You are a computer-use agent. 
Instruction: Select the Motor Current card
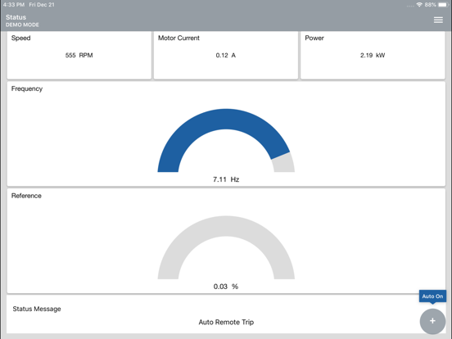pyautogui.click(x=226, y=55)
